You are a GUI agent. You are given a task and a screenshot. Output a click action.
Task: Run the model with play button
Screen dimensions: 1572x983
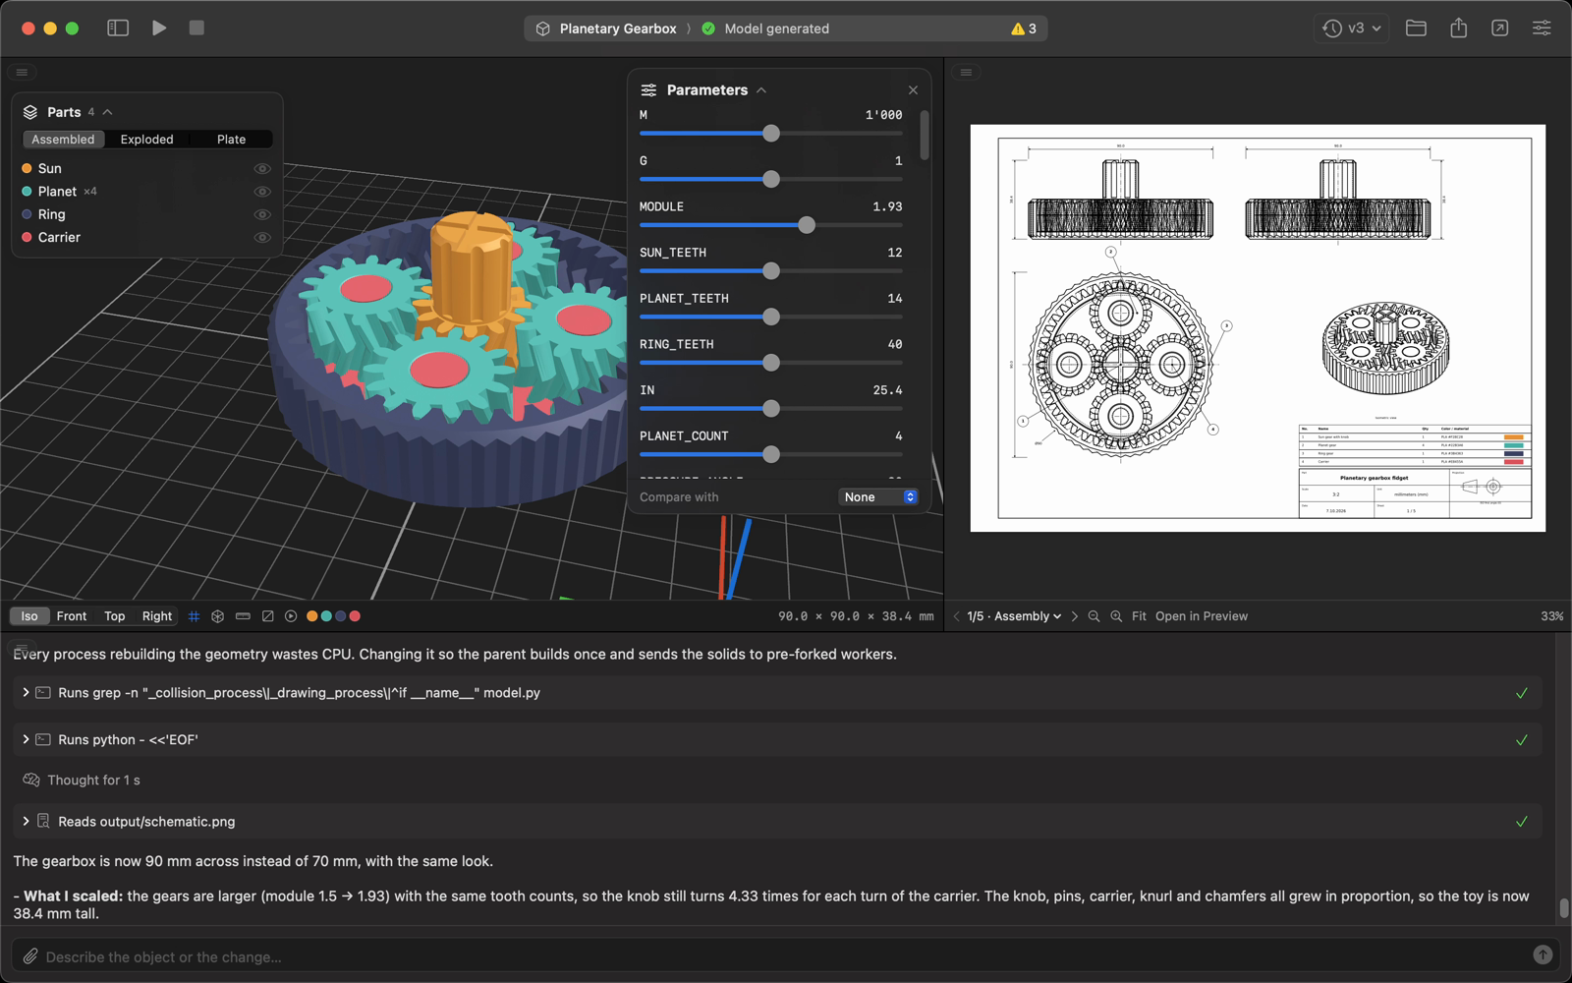(159, 29)
